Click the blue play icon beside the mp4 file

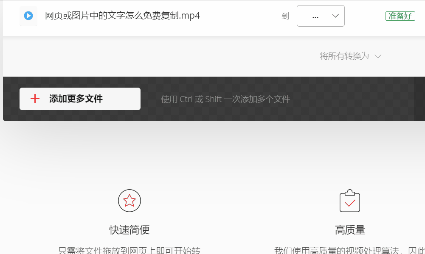[28, 16]
